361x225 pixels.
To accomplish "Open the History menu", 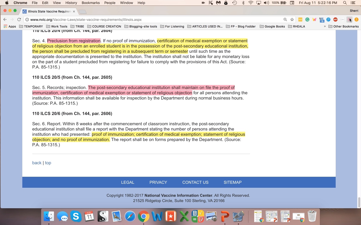I will 71,3.
